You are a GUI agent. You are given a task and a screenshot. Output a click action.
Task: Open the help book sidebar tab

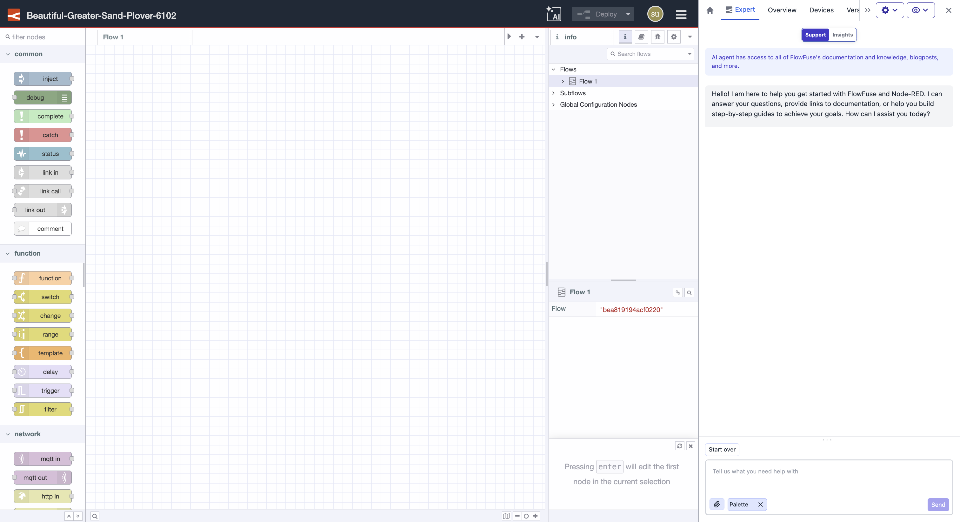pyautogui.click(x=641, y=37)
